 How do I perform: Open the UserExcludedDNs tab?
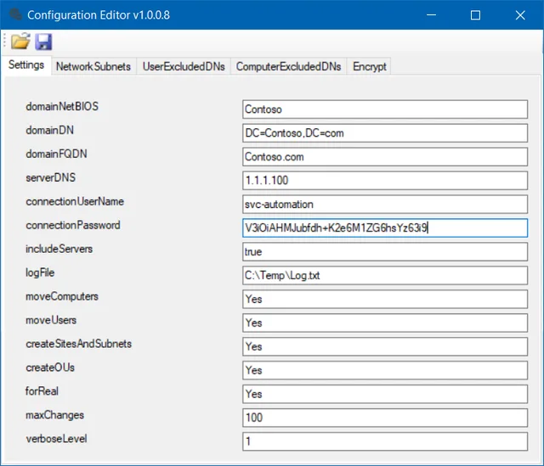(184, 66)
